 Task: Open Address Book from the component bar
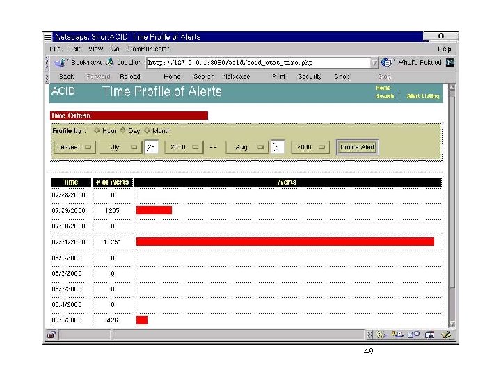429,335
